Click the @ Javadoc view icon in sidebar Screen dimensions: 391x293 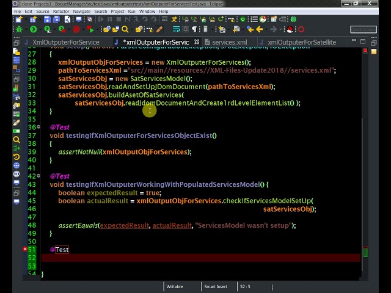(x=17, y=175)
